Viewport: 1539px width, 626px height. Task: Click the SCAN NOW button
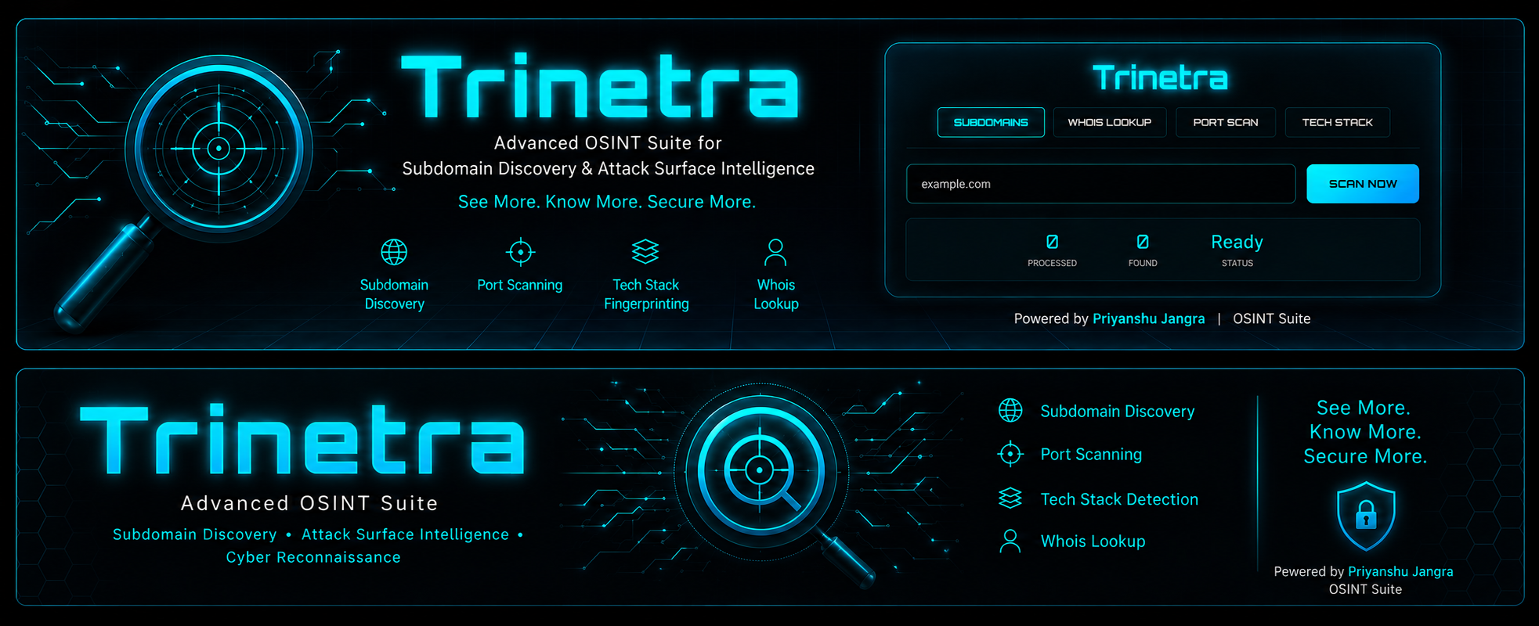point(1363,184)
